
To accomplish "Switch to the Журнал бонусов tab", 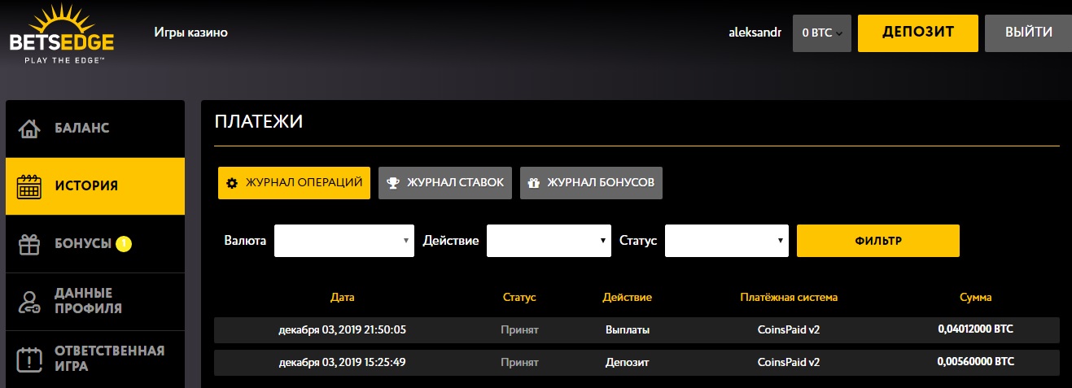I will (591, 183).
